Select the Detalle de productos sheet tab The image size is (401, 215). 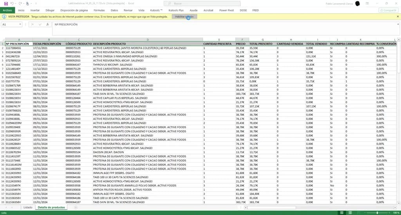click(51, 207)
